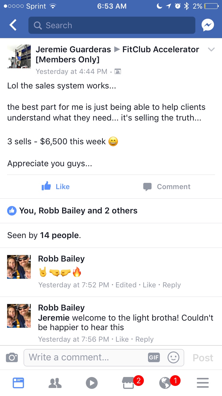
Task: Open the News Feed tab icon
Action: pyautogui.click(x=18, y=383)
